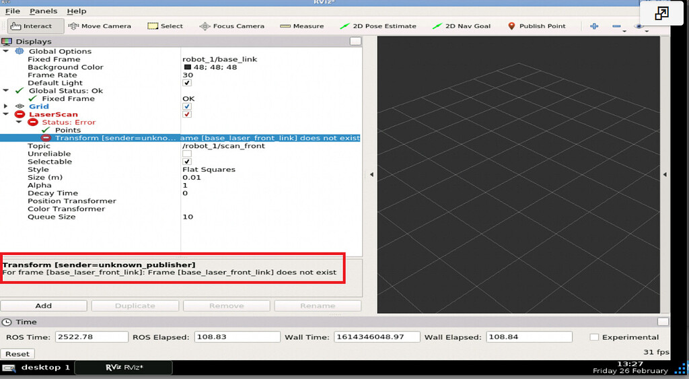689x379 pixels.
Task: Click the minus remove-tool icon
Action: pyautogui.click(x=616, y=26)
